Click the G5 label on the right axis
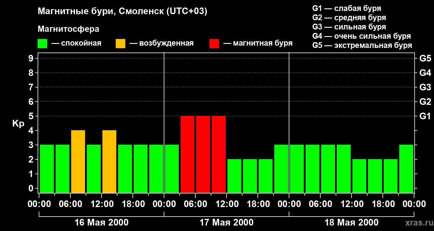The height and width of the screenshot is (231, 434). click(x=425, y=59)
